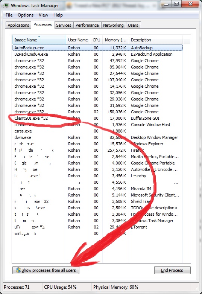Open the Options menu
Screen dimensions: 202x294
click(x=26, y=15)
